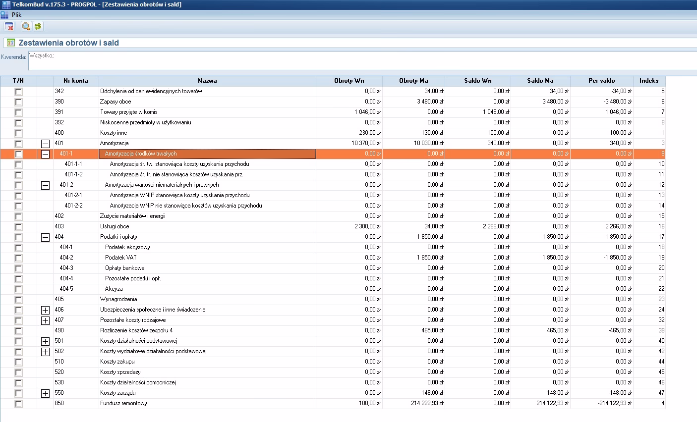
Task: Click the Indeks column header
Action: tap(649, 81)
